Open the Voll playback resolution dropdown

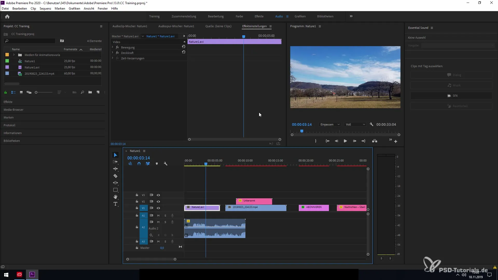click(x=355, y=124)
